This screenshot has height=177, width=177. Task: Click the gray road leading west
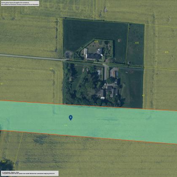coord(32,57)
